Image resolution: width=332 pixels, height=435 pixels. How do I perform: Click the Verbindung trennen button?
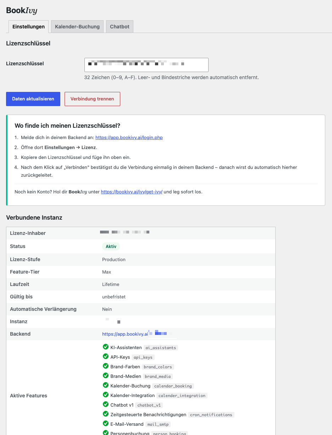tap(92, 99)
